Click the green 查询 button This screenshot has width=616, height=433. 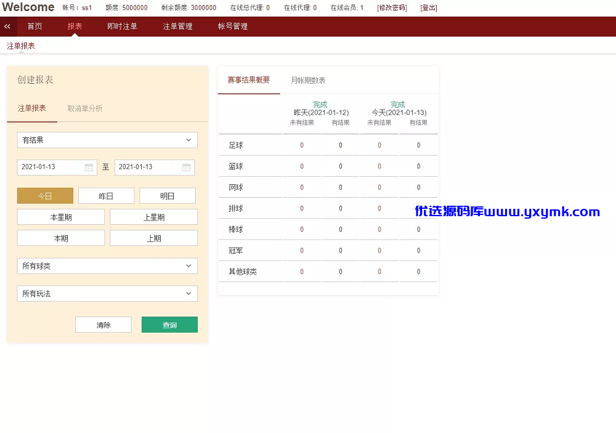click(170, 325)
